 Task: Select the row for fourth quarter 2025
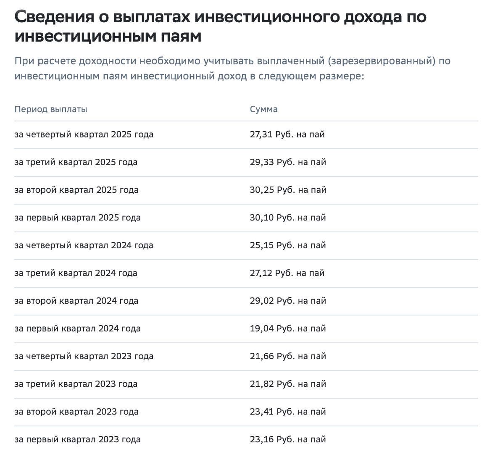coord(84,134)
